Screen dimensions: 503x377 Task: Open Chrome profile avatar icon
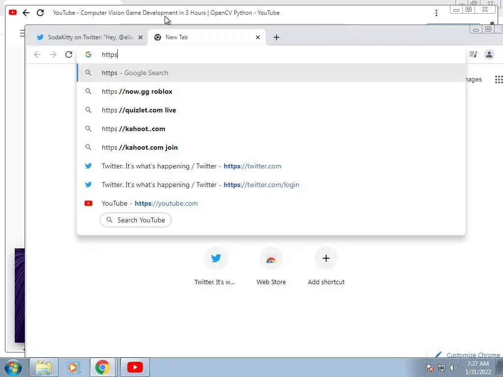tap(489, 54)
